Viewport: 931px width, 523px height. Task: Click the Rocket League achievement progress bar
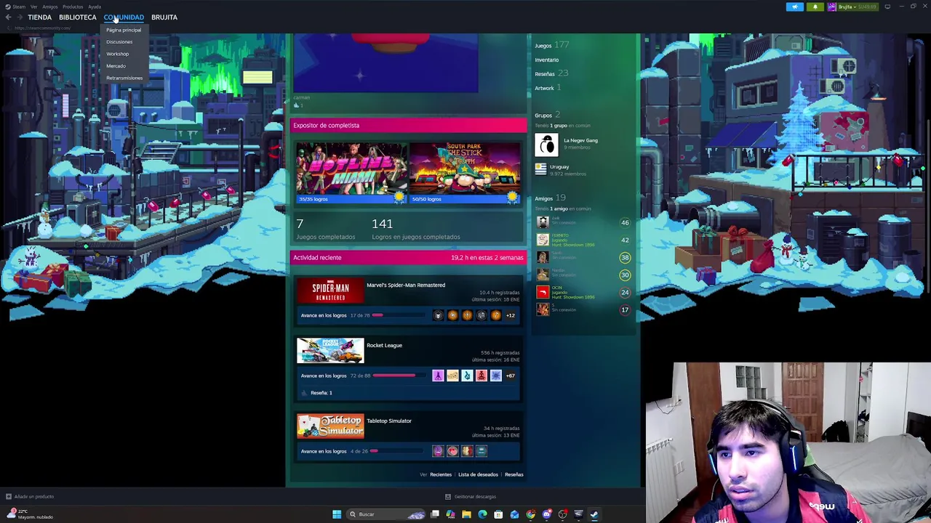(398, 376)
